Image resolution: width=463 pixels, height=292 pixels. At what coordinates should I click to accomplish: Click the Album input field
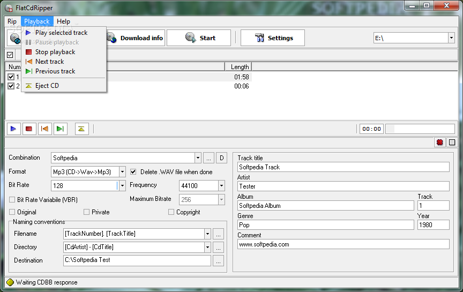pyautogui.click(x=326, y=206)
